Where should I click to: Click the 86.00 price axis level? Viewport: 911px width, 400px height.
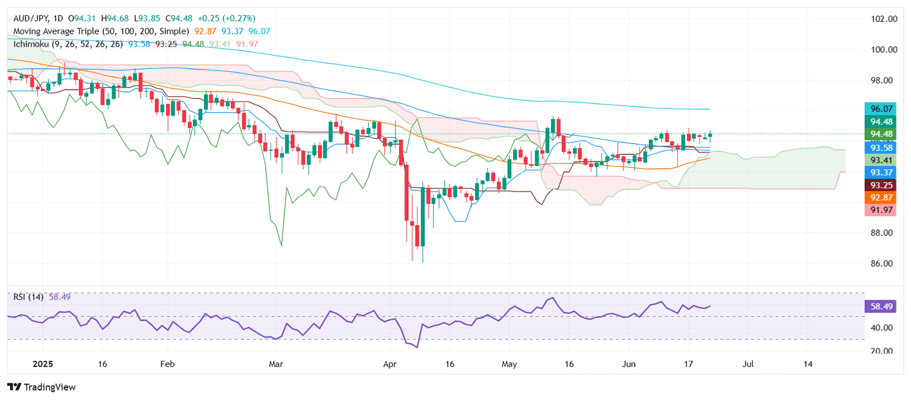(x=883, y=263)
